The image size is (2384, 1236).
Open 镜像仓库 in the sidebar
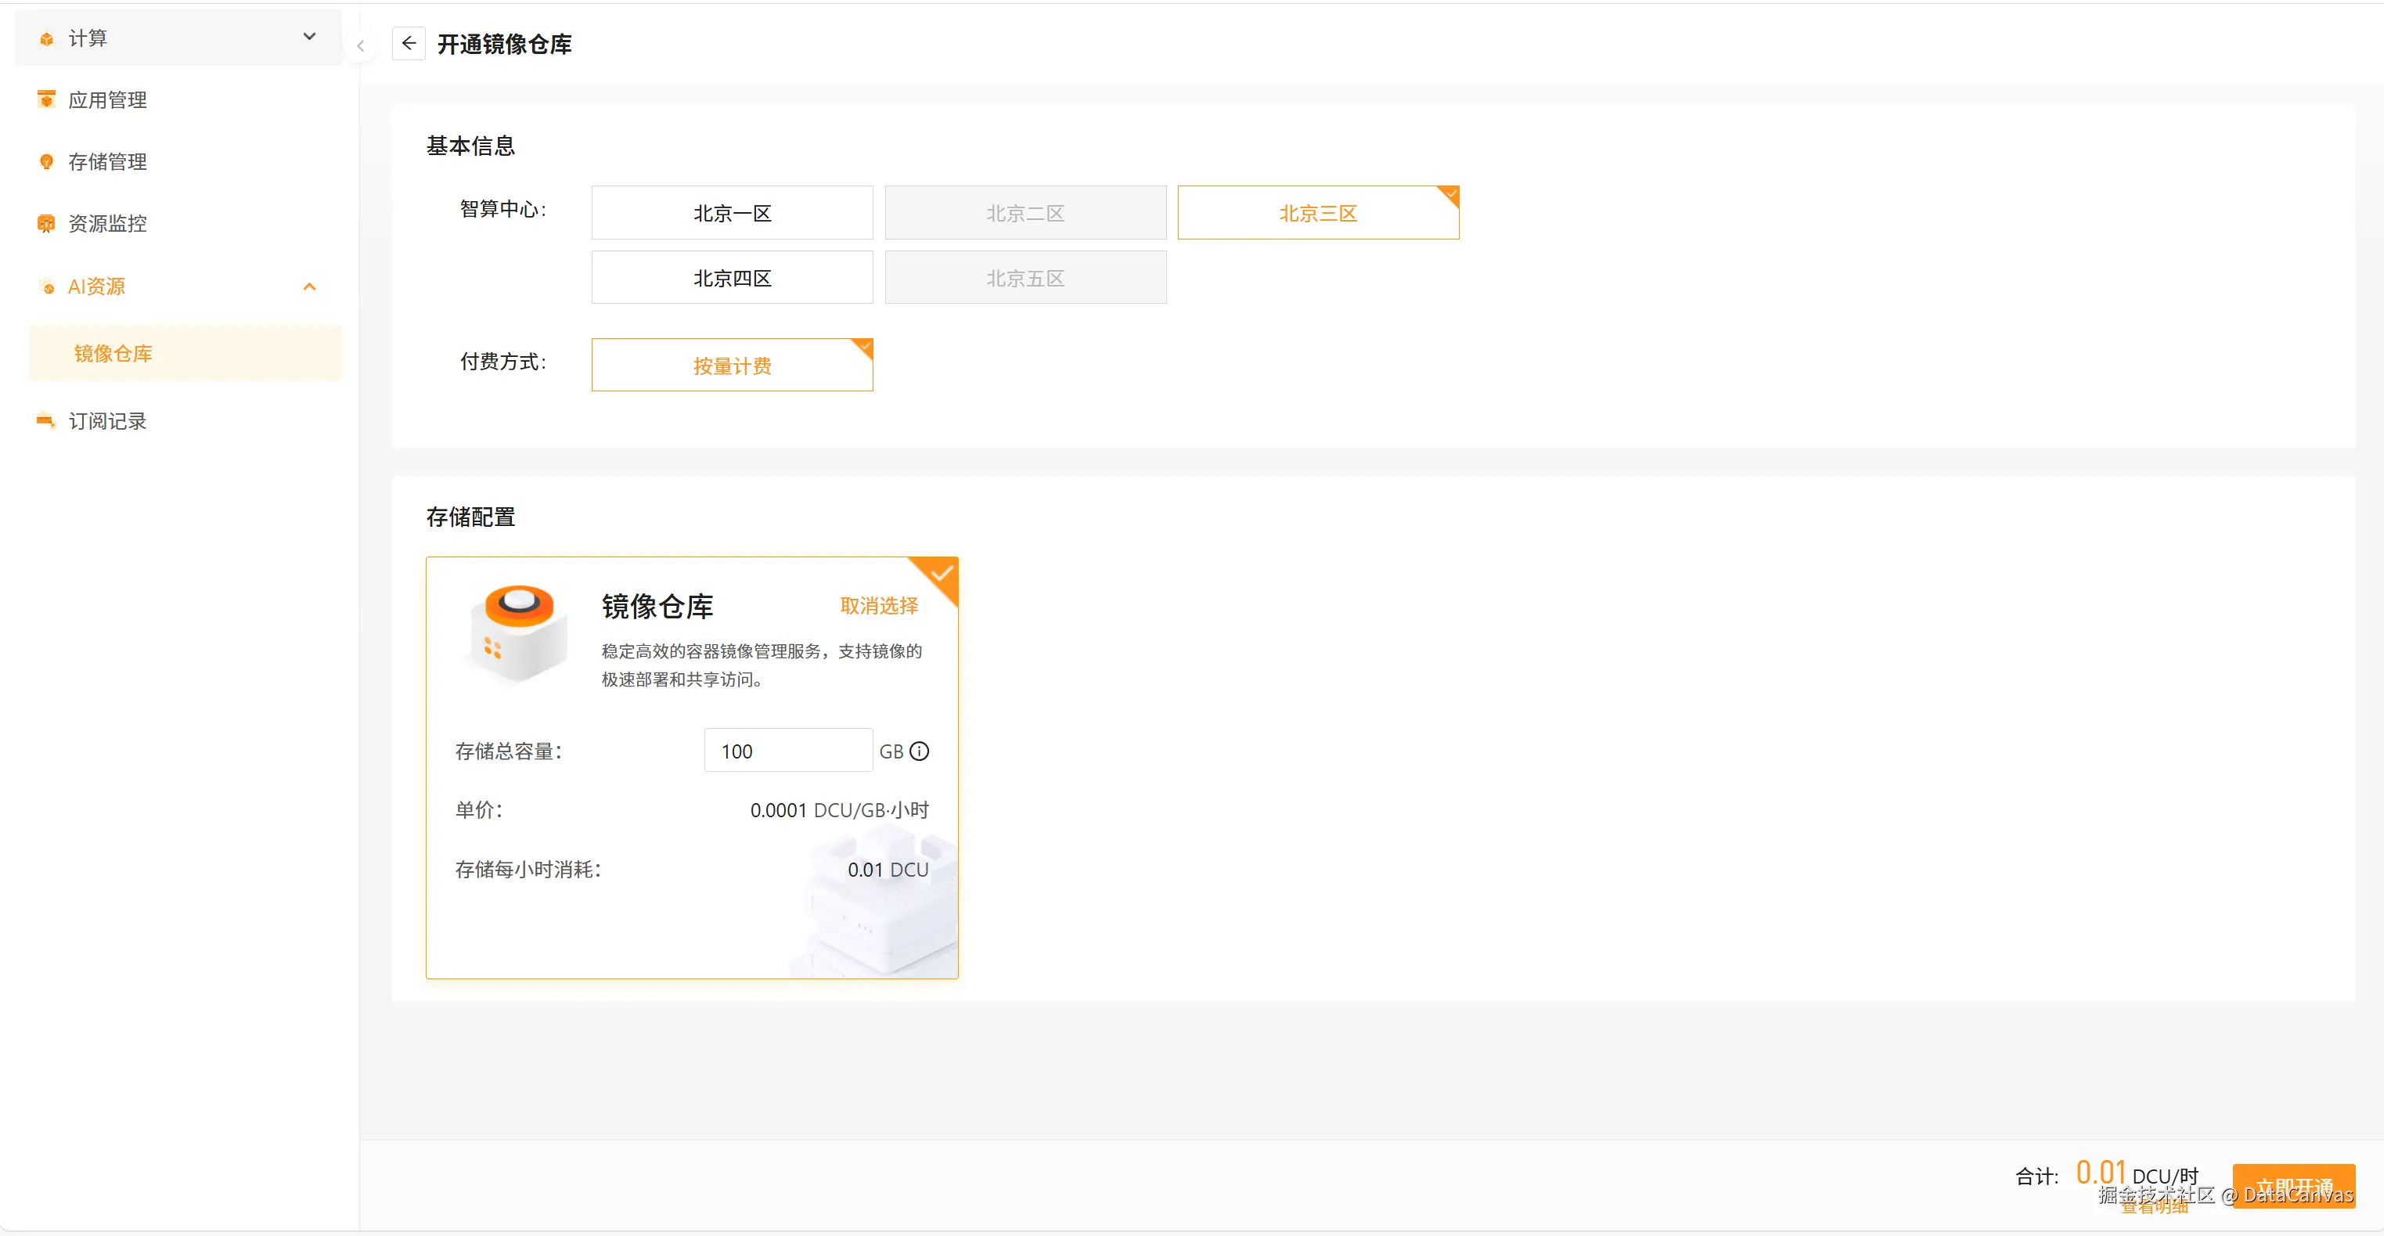[x=113, y=354]
